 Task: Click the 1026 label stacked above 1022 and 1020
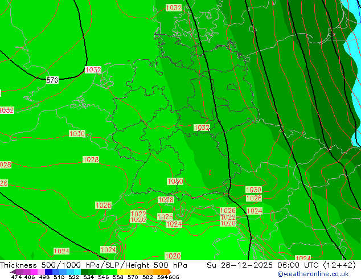228,211
